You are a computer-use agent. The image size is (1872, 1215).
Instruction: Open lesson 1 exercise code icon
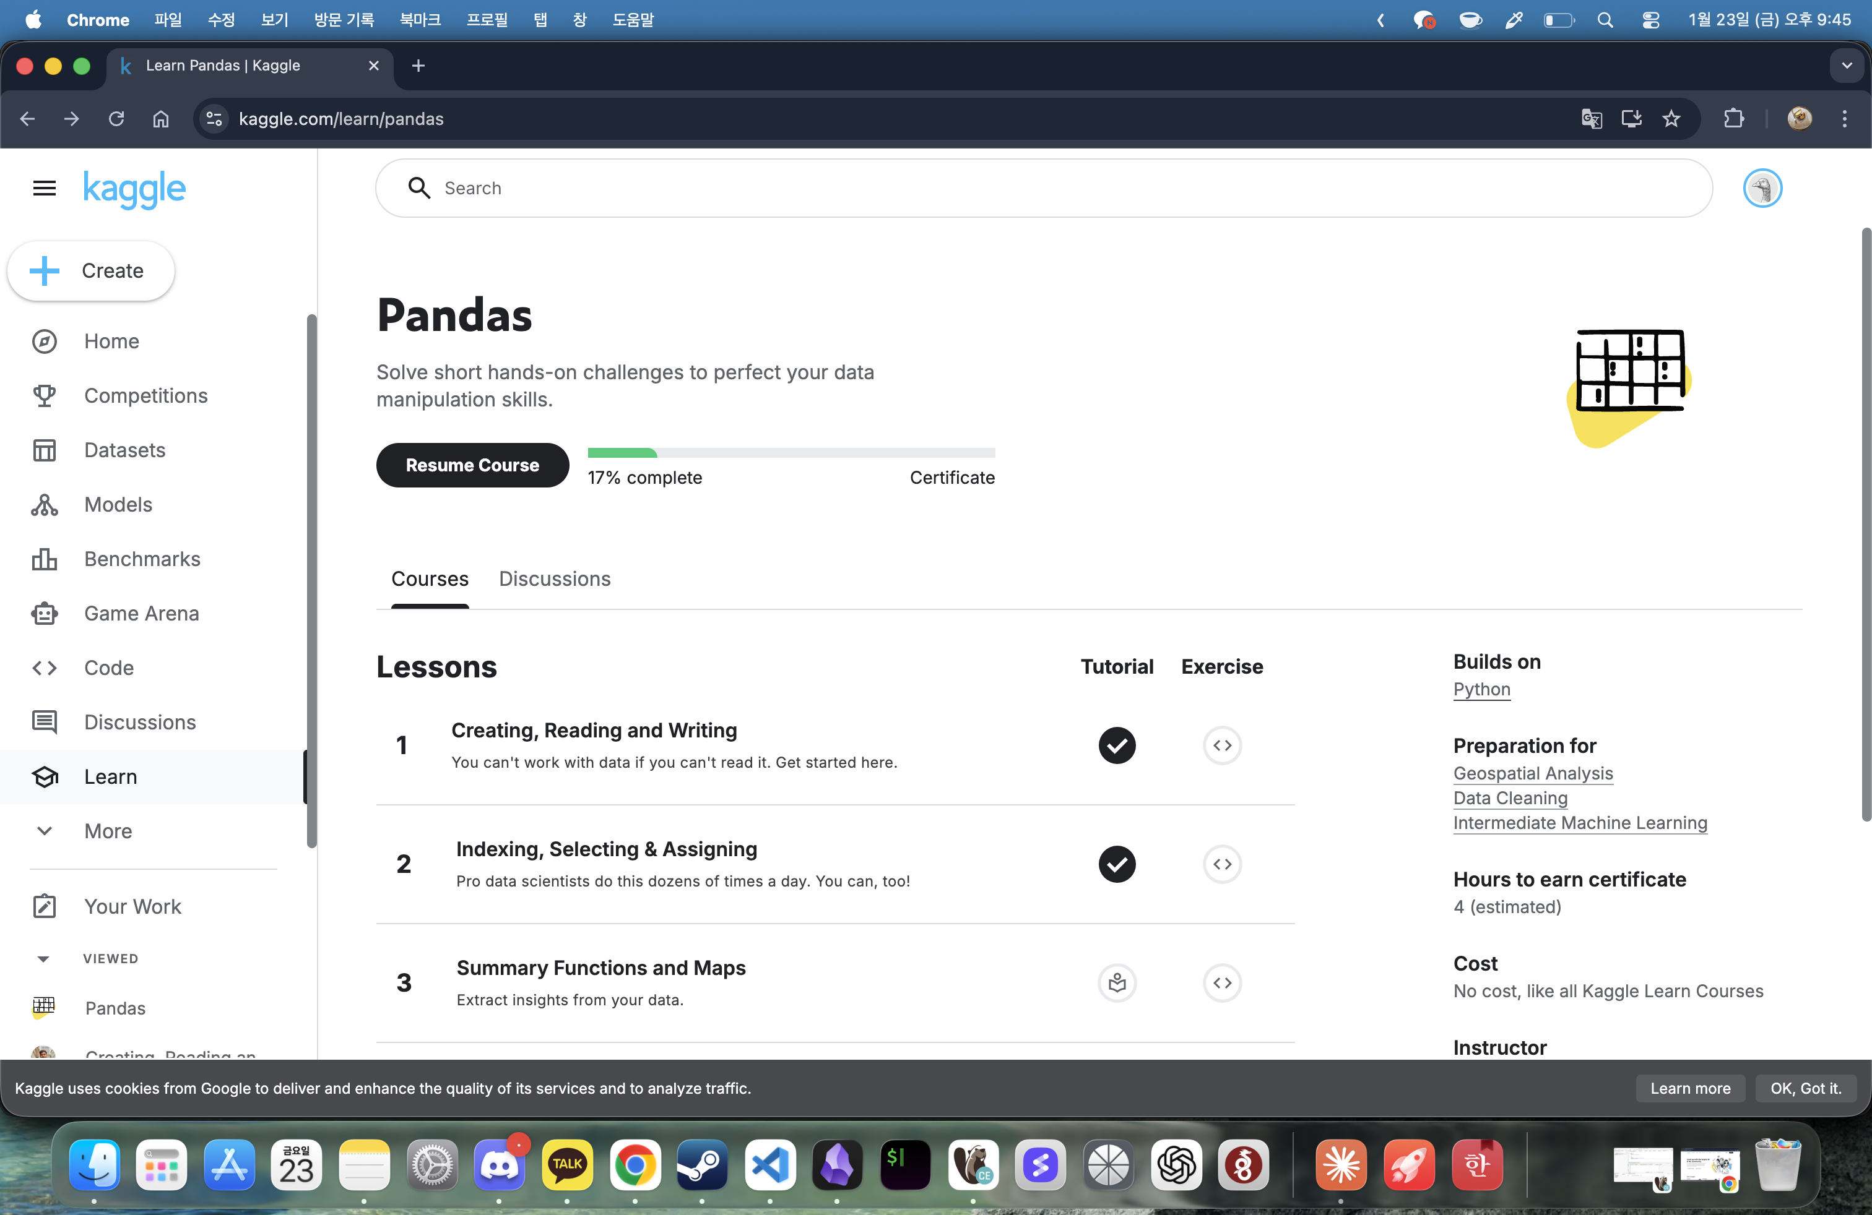coord(1221,745)
